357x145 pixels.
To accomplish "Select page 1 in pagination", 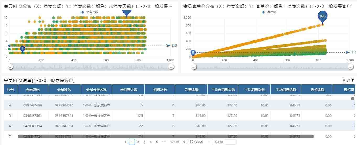I will tap(132, 142).
